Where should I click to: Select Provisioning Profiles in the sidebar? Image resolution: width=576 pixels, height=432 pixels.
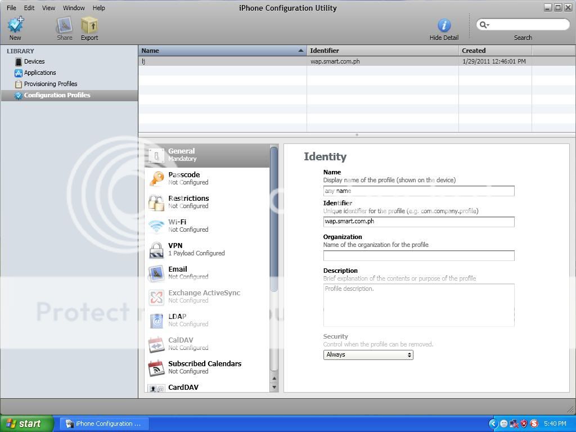click(x=50, y=84)
